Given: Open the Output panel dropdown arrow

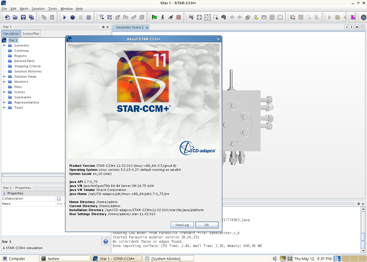Looking at the screenshot, I should 359,204.
